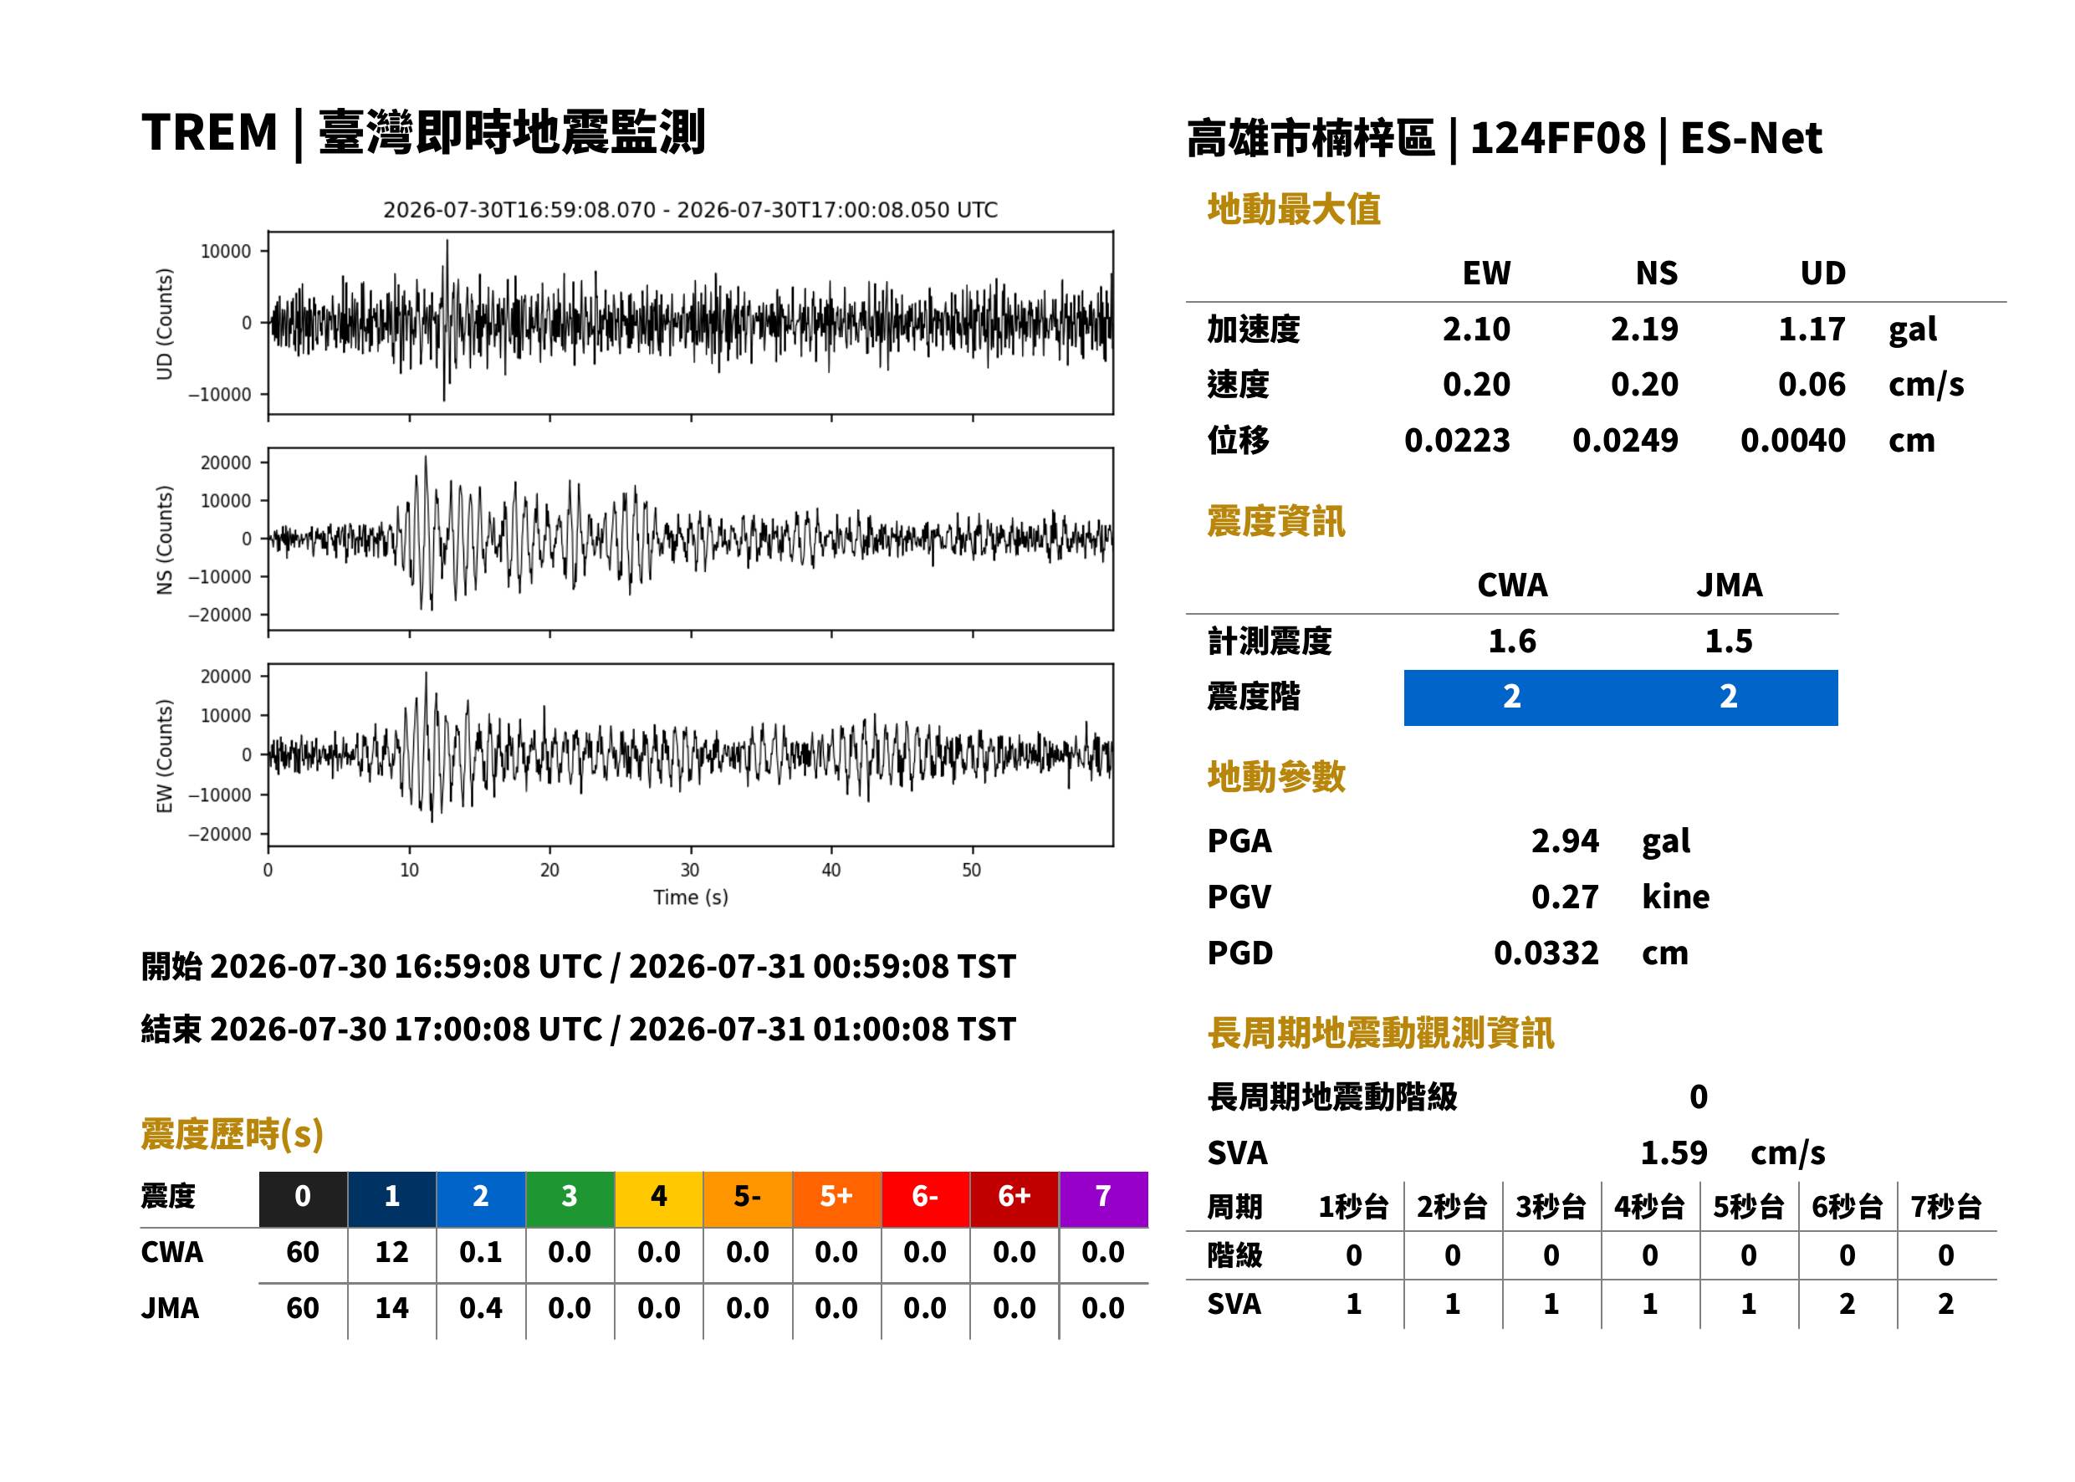Click the TREM 臺灣即時地震監測 title
The height and width of the screenshot is (1482, 2075).
422,132
